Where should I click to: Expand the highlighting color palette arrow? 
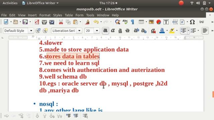[x=177, y=31]
